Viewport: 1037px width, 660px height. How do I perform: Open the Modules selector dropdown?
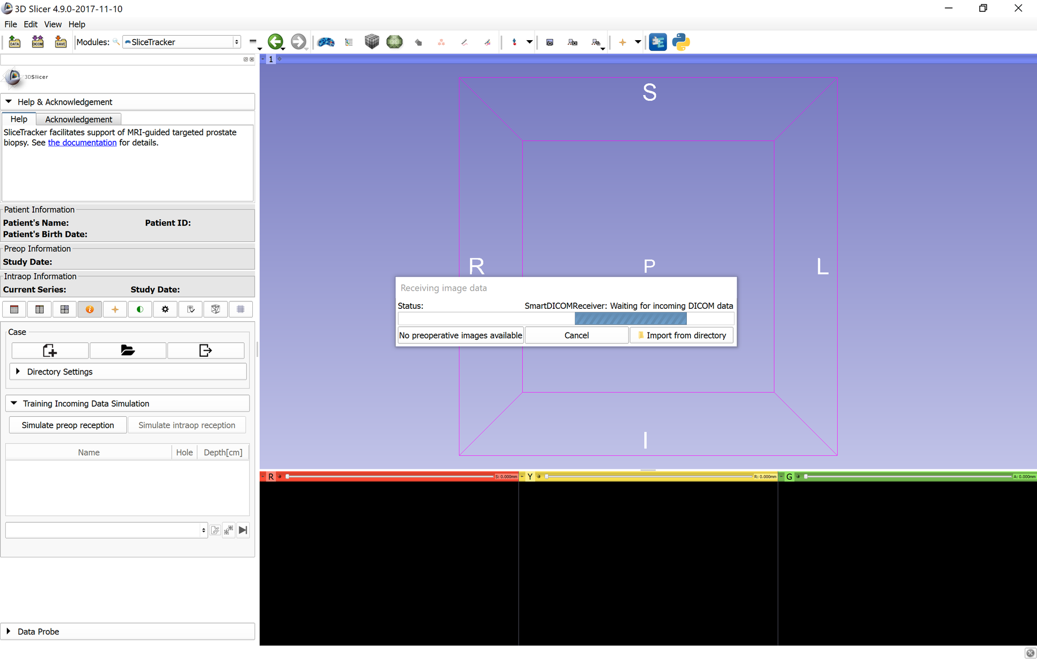(182, 42)
